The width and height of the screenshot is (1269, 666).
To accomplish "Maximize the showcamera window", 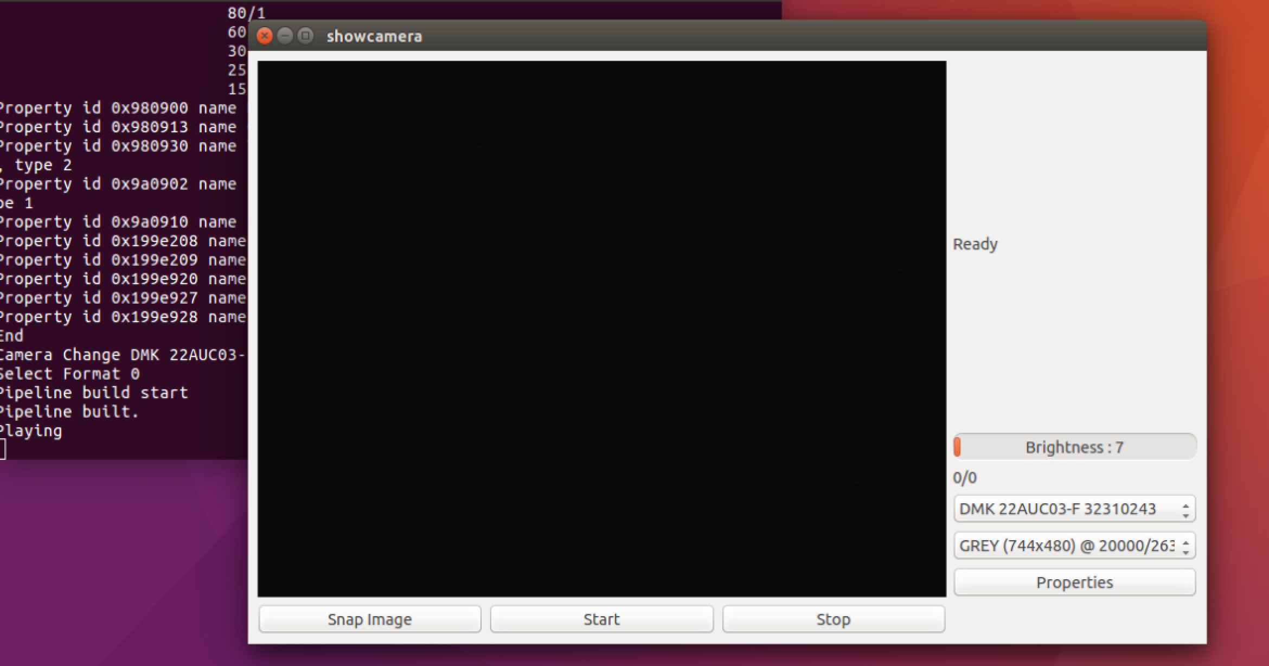I will tap(305, 36).
